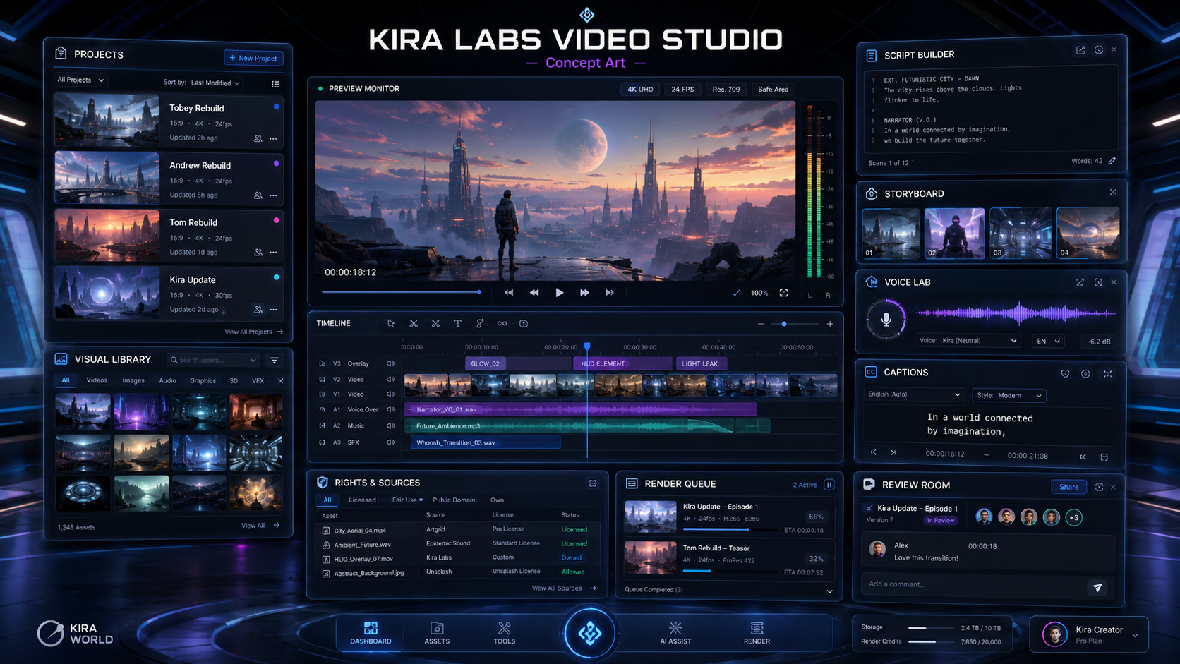Click View All Sources link
This screenshot has width=1180, height=664.
tap(563, 588)
